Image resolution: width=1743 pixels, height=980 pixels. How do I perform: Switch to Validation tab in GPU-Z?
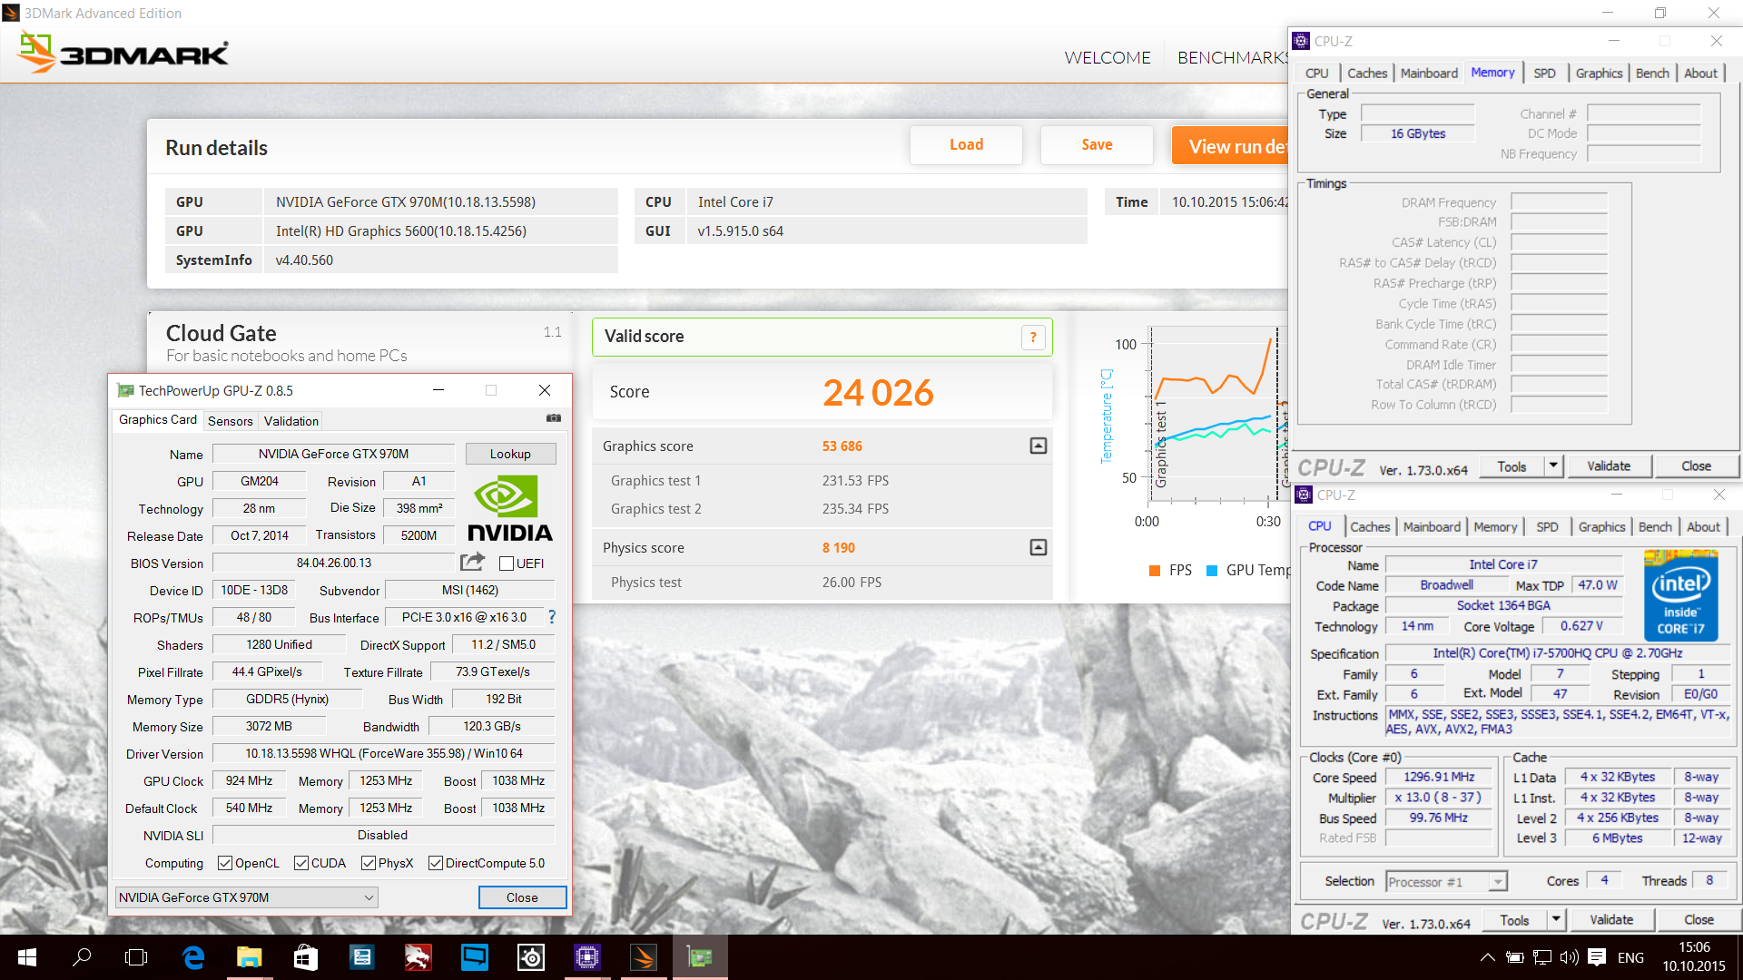291,421
